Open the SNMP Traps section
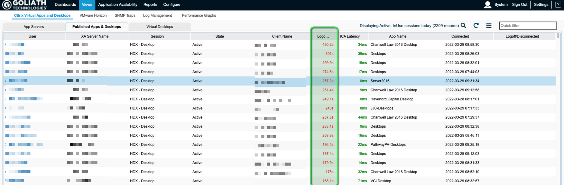Image resolution: width=564 pixels, height=185 pixels. [x=125, y=15]
